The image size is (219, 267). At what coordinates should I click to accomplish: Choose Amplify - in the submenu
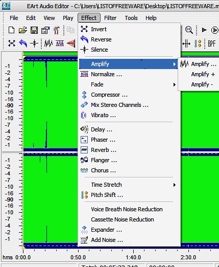click(x=199, y=84)
